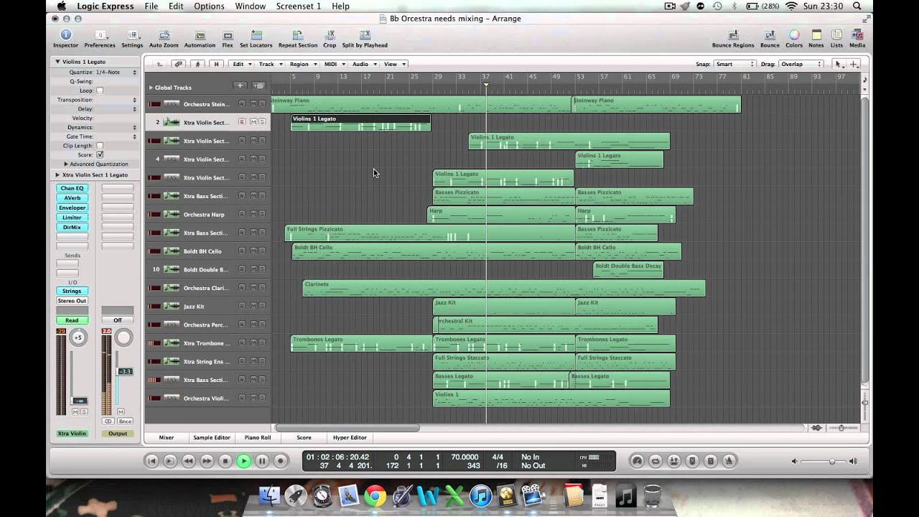The image size is (919, 517).
Task: Record-enable the Boldt BH Cello track
Action: coord(242,251)
